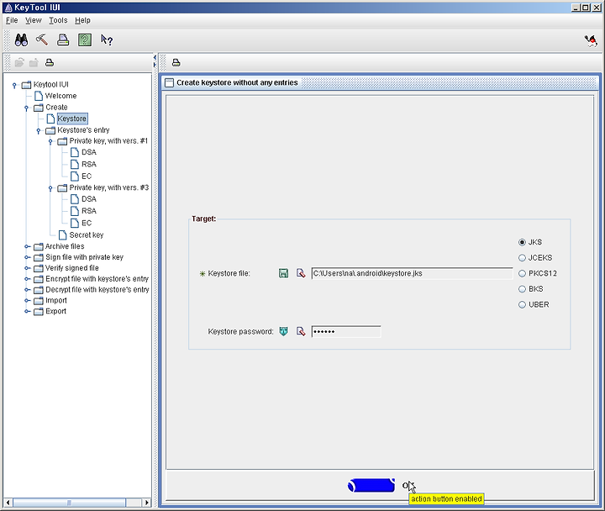Collapse Private key, with vers. #1 node

point(50,142)
